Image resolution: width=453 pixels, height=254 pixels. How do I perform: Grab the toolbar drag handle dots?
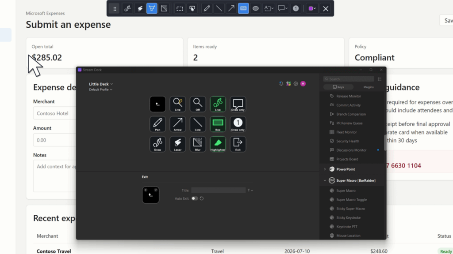coord(115,9)
